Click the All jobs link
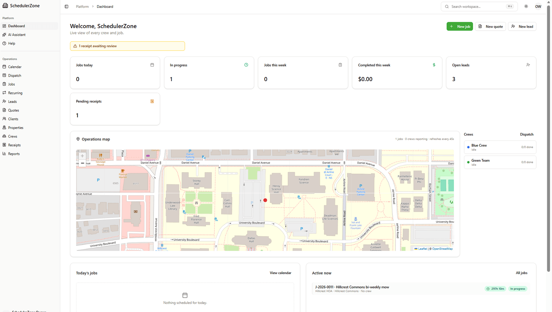Screen dimensions: 552x312 (521, 273)
